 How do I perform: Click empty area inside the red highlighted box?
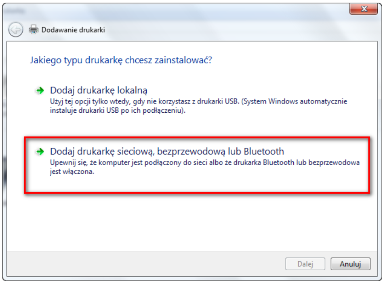coord(196,183)
